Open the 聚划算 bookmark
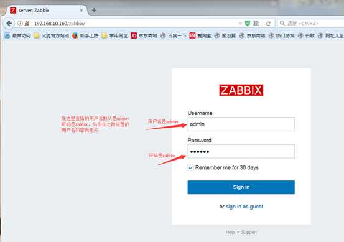Image resolution: width=344 pixels, height=242 pixels. pos(225,35)
